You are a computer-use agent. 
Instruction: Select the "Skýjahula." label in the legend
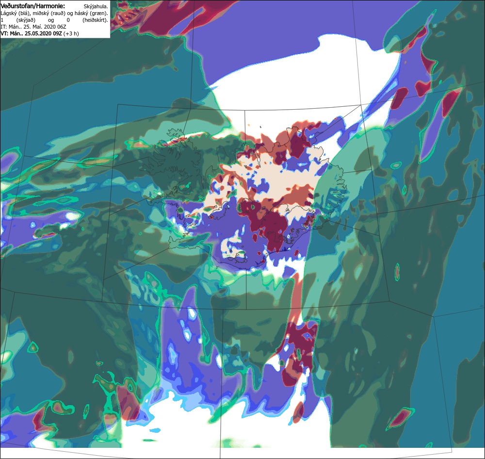click(x=96, y=6)
